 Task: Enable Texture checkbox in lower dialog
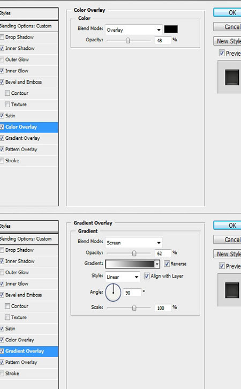(7, 317)
